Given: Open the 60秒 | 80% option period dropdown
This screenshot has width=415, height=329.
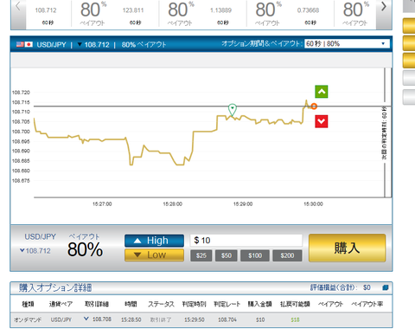Looking at the screenshot, I should click(347, 44).
